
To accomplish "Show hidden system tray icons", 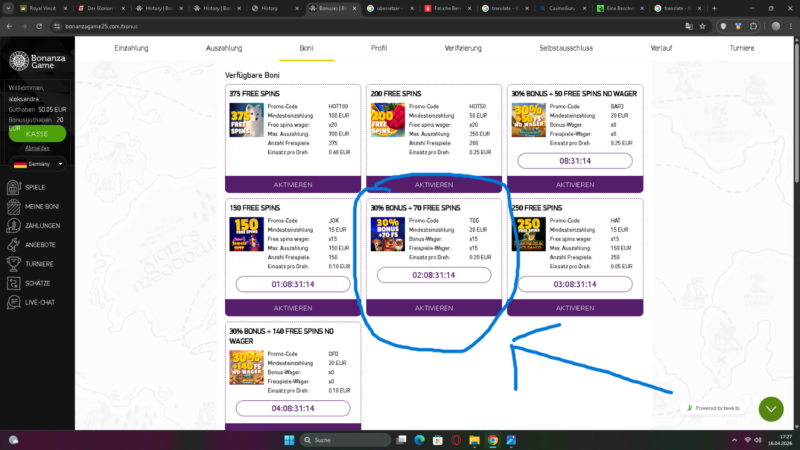I will point(734,440).
